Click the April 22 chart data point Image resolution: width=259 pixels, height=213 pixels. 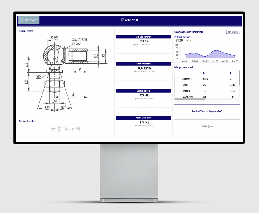point(215,50)
